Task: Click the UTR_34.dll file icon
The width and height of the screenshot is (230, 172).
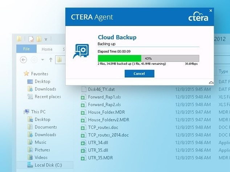Action: tap(83, 143)
